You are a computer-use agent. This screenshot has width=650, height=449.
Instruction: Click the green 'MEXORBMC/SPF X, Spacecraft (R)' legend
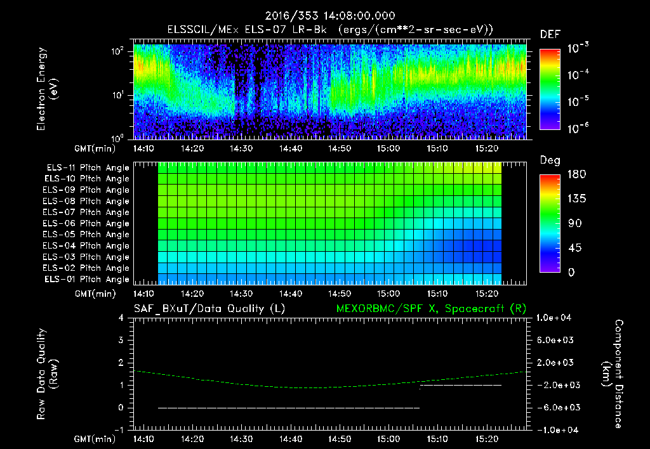[x=431, y=309]
